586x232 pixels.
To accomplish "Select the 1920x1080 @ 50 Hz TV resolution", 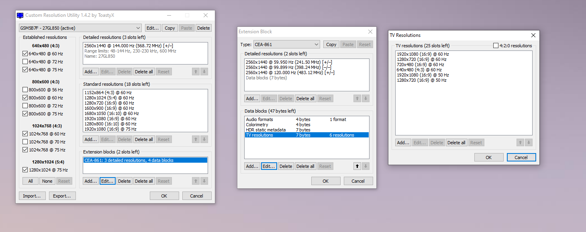I will (x=423, y=75).
